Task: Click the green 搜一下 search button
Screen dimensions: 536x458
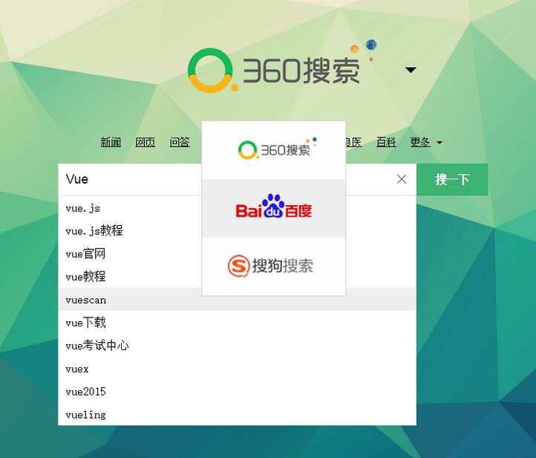Action: (452, 179)
